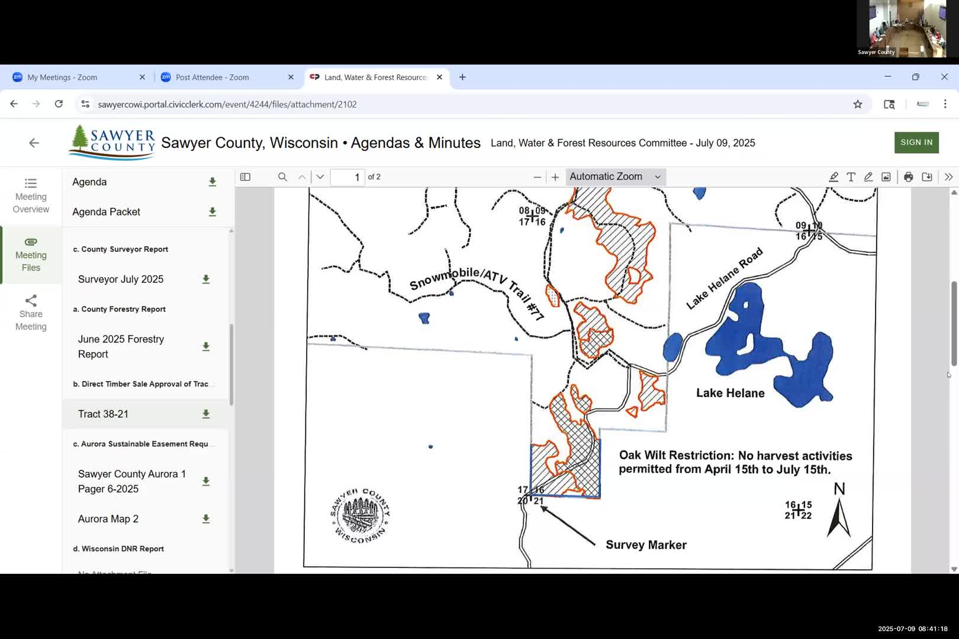Image resolution: width=959 pixels, height=639 pixels.
Task: Switch to the Post Attendee Zoom tab
Action: [x=212, y=78]
